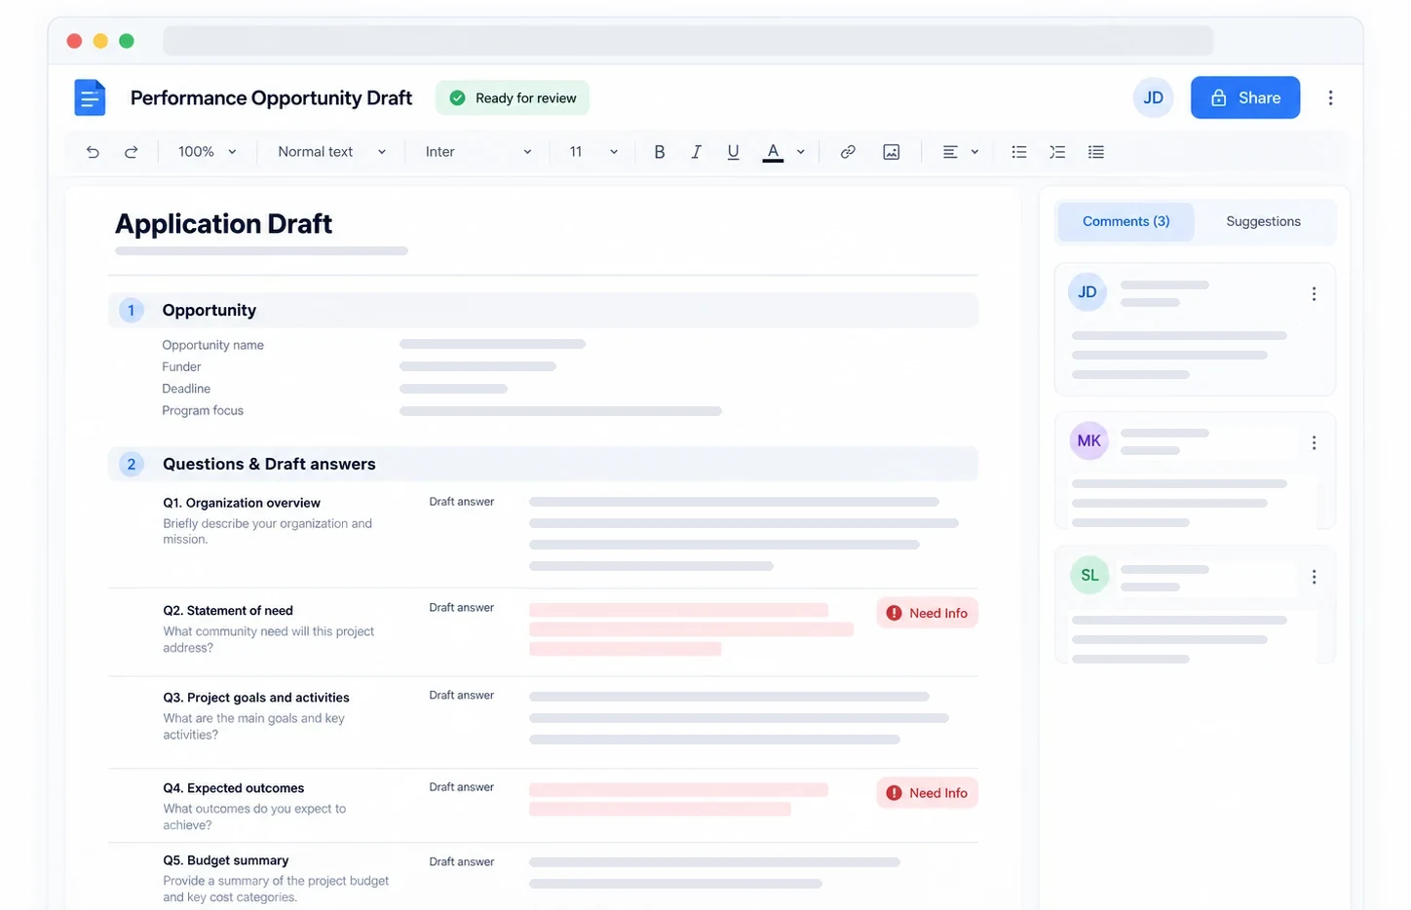Open options menu on MK comment
1411x910 pixels.
coord(1314,442)
